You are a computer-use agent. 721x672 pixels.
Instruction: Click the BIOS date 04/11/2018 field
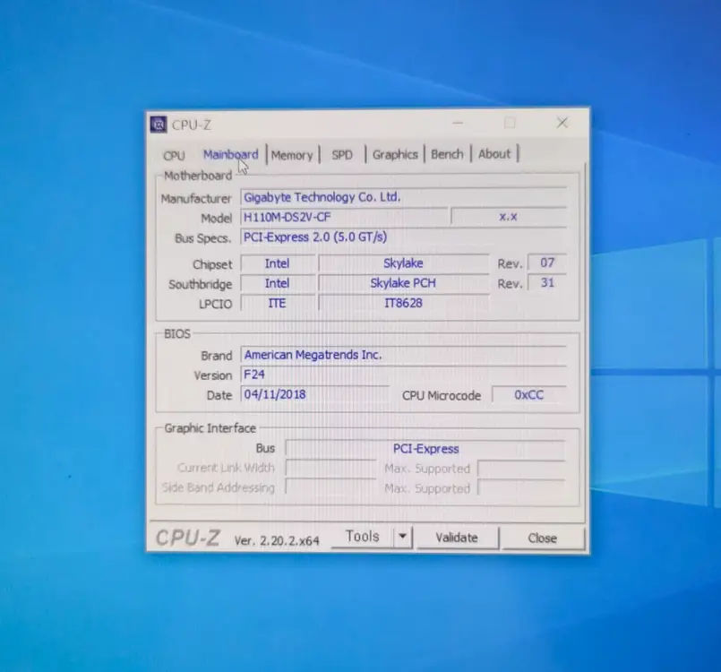(x=315, y=394)
